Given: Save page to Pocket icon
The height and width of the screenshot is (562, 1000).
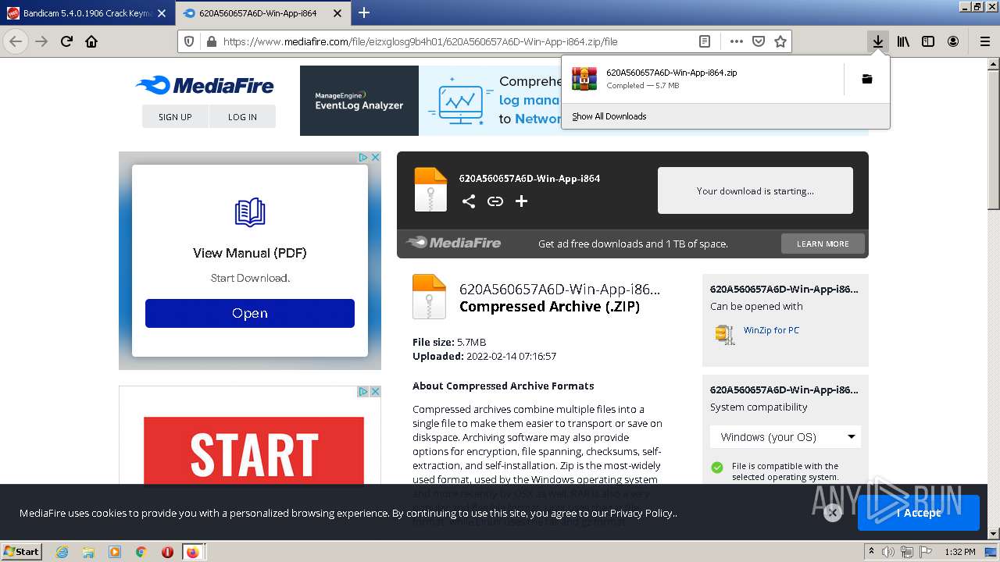Looking at the screenshot, I should [758, 41].
